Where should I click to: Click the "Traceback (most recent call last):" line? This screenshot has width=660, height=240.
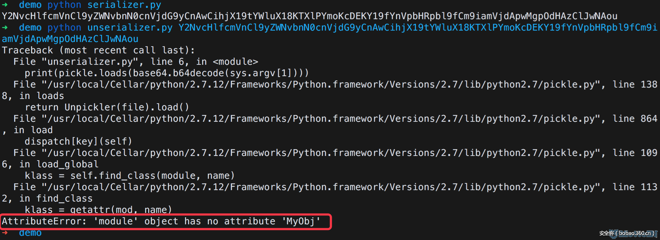[x=98, y=50]
